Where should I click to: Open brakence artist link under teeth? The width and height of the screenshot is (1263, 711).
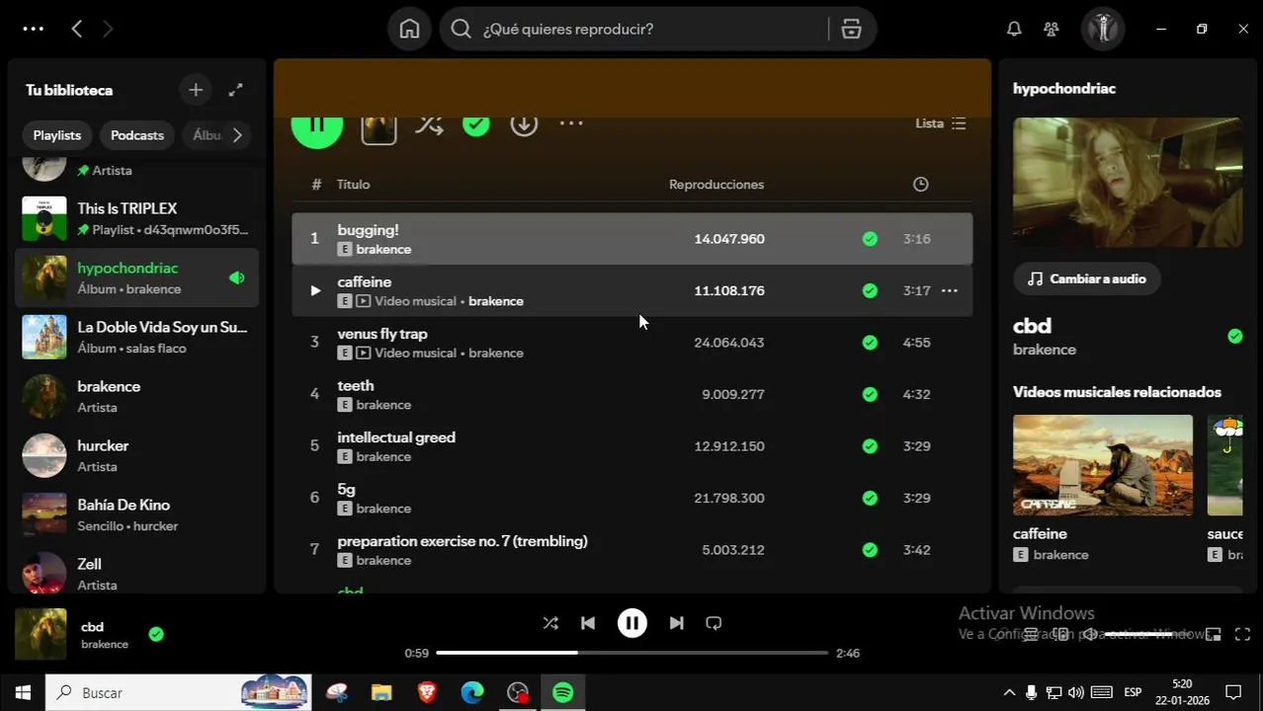[383, 405]
